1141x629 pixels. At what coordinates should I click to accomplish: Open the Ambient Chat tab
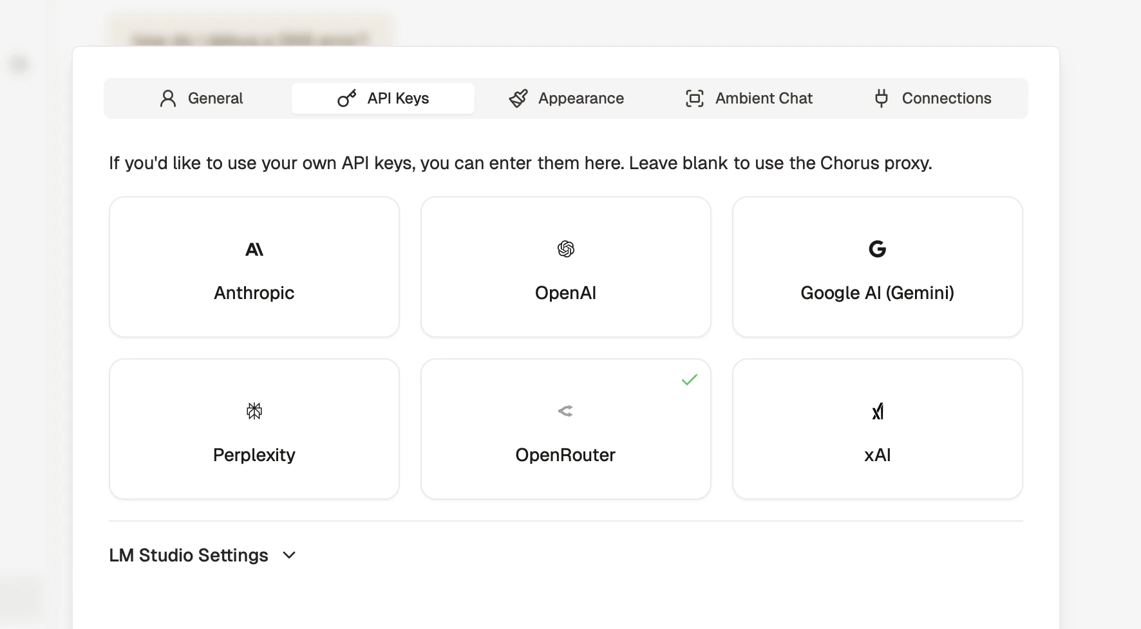coord(749,98)
